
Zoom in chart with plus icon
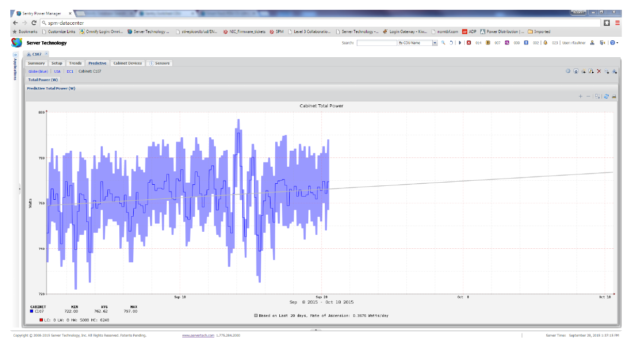point(580,96)
